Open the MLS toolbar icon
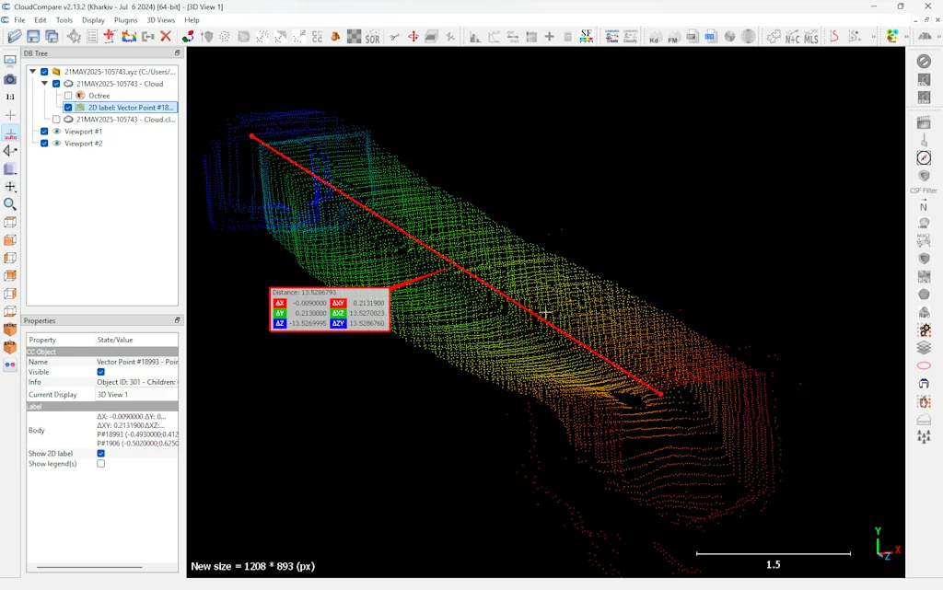 tap(810, 37)
